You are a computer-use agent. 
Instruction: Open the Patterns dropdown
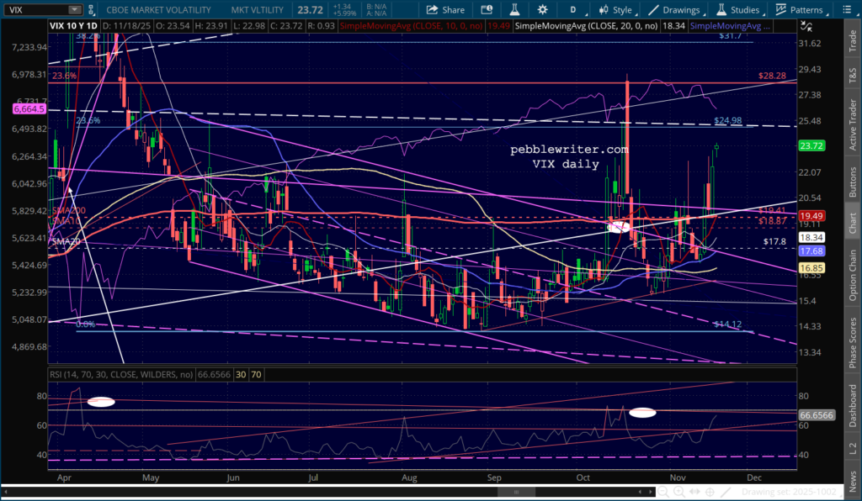point(798,10)
